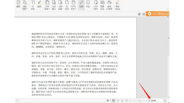This screenshot has height=103, width=184.
Task: Insert media with 音频 & 视频
Action: point(109,5)
